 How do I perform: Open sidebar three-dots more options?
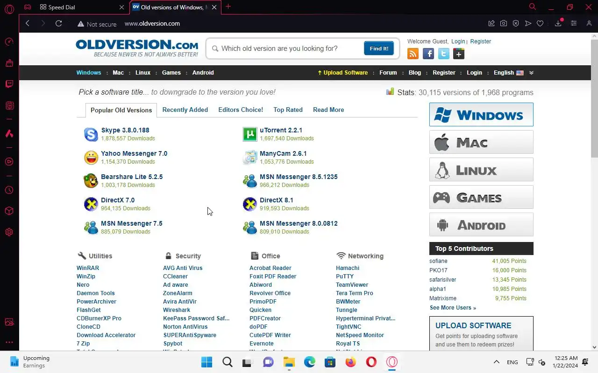pos(9,342)
